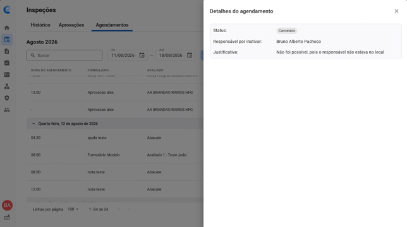Sort by Avaliado column header

(x=155, y=70)
